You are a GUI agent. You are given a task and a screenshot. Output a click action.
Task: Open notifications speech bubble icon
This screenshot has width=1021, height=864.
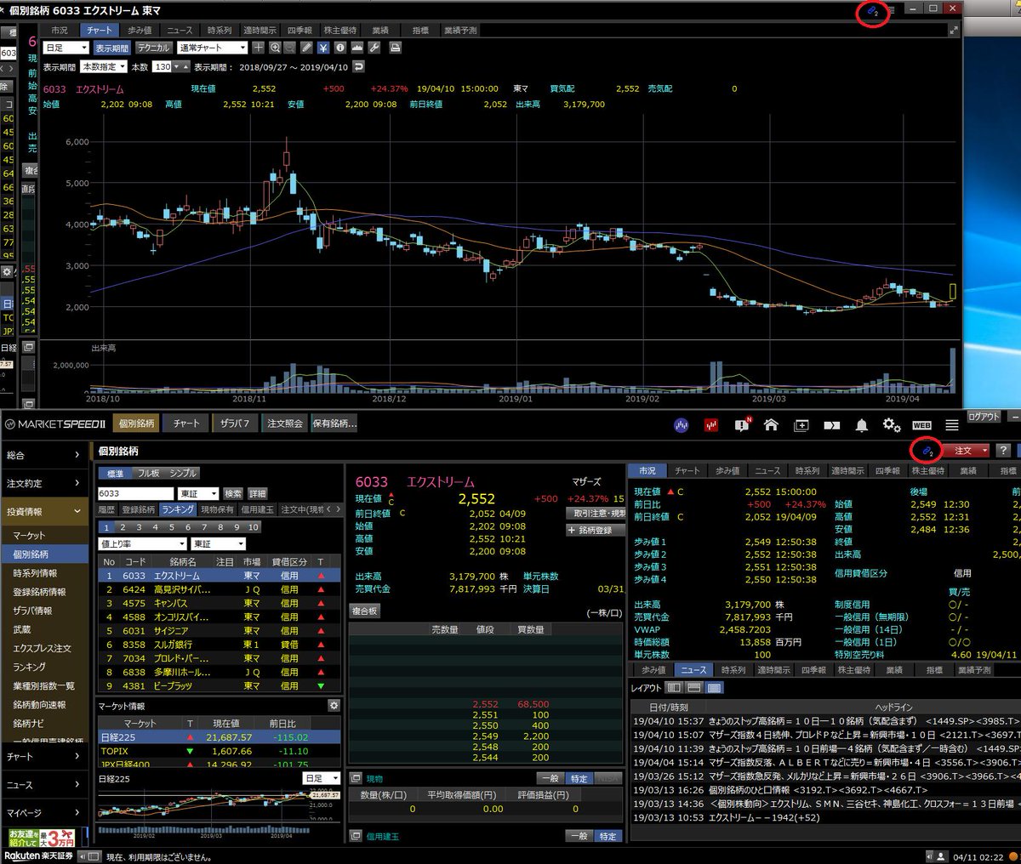[742, 424]
